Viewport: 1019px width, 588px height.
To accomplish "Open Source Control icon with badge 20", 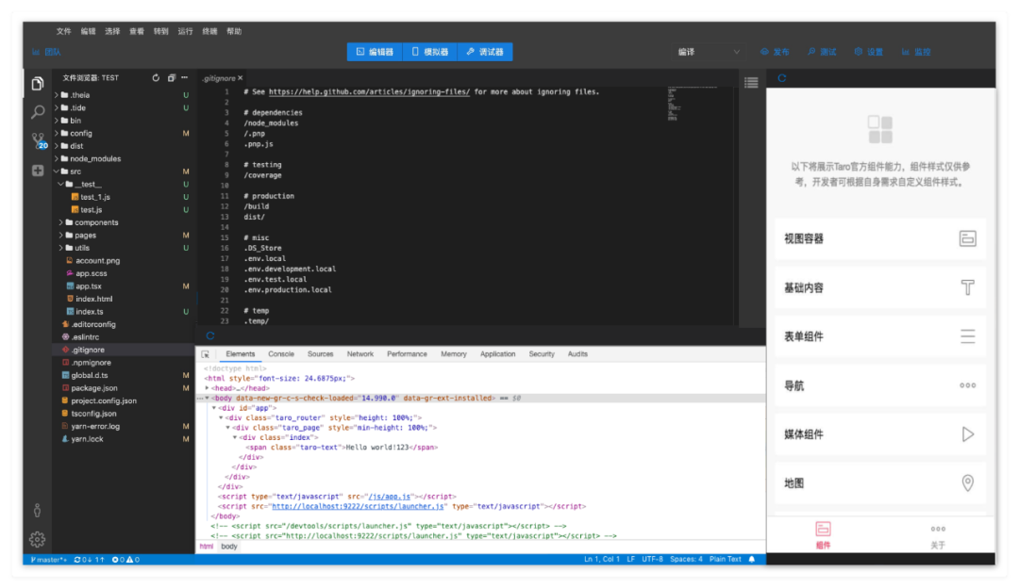I will tap(39, 140).
